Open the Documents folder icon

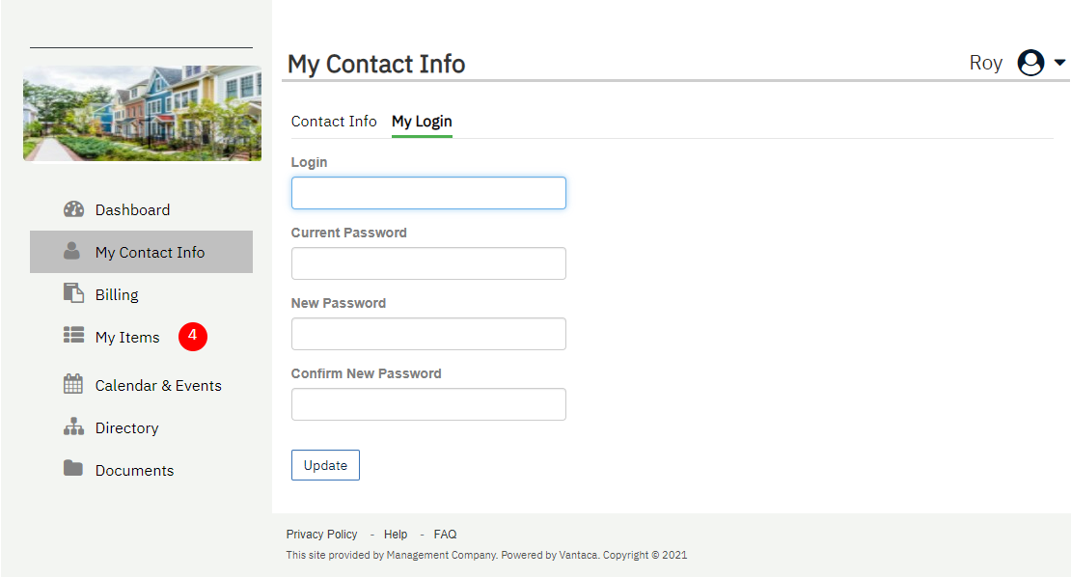(73, 469)
